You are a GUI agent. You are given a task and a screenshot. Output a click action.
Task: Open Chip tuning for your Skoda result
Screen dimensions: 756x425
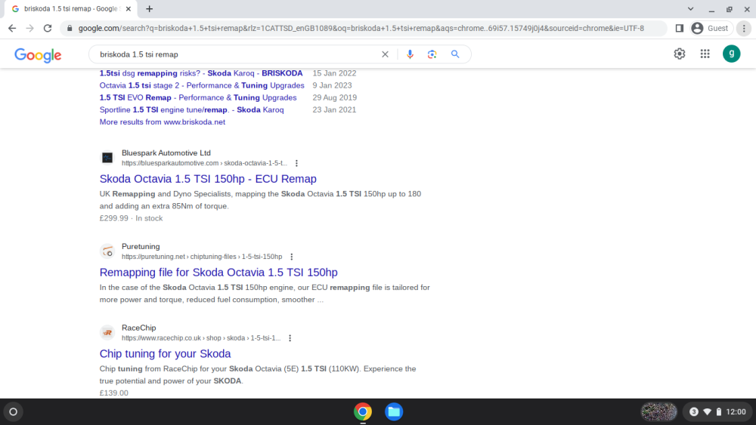pos(165,353)
